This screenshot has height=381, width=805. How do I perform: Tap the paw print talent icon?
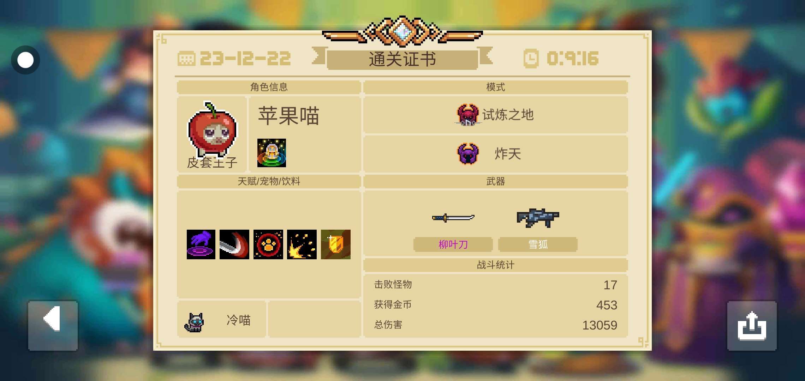click(x=268, y=244)
